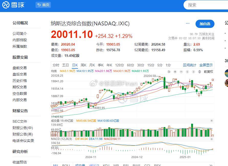Zoom out the chart with minus icon
The height and width of the screenshot is (166, 228).
pyautogui.click(x=181, y=72)
